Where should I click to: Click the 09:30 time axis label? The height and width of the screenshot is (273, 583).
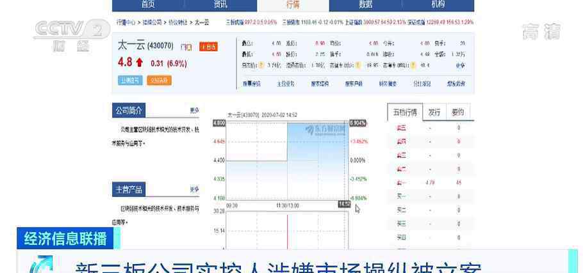[x=232, y=205]
